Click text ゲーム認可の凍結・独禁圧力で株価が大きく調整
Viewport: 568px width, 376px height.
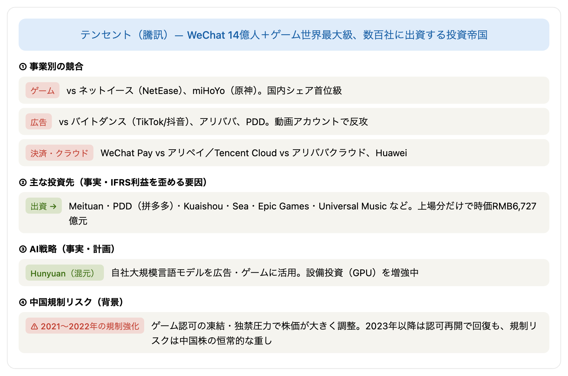click(x=254, y=326)
